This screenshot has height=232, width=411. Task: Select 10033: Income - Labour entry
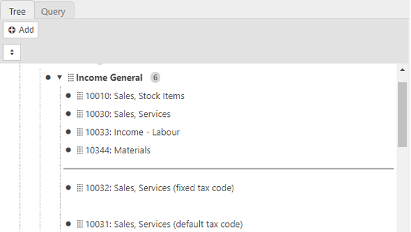pos(132,132)
